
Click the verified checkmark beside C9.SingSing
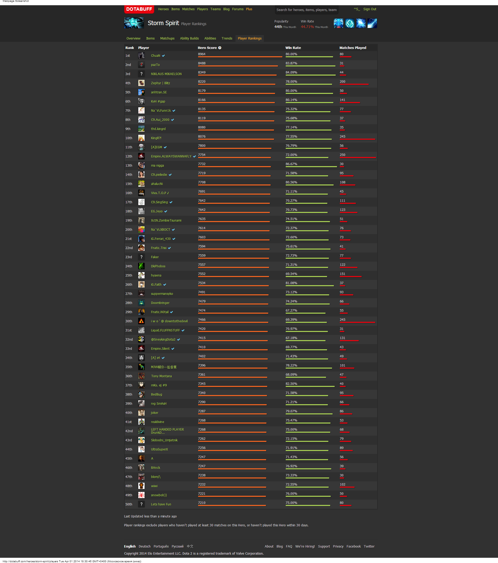pos(171,202)
